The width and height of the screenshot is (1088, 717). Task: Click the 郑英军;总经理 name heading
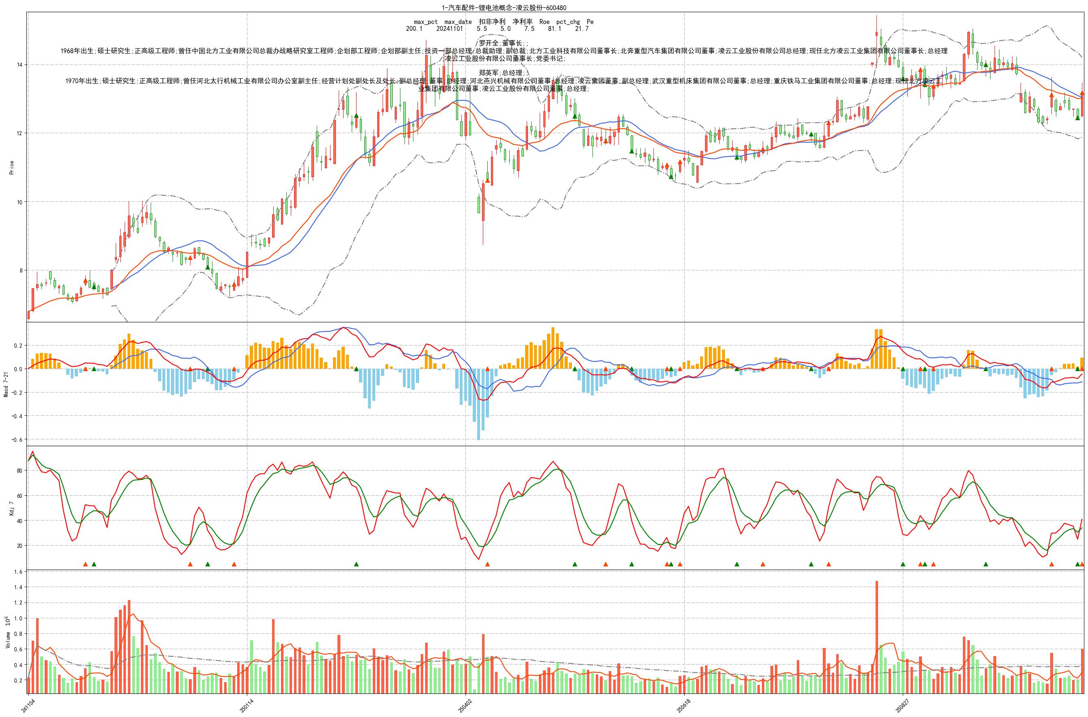click(x=503, y=73)
